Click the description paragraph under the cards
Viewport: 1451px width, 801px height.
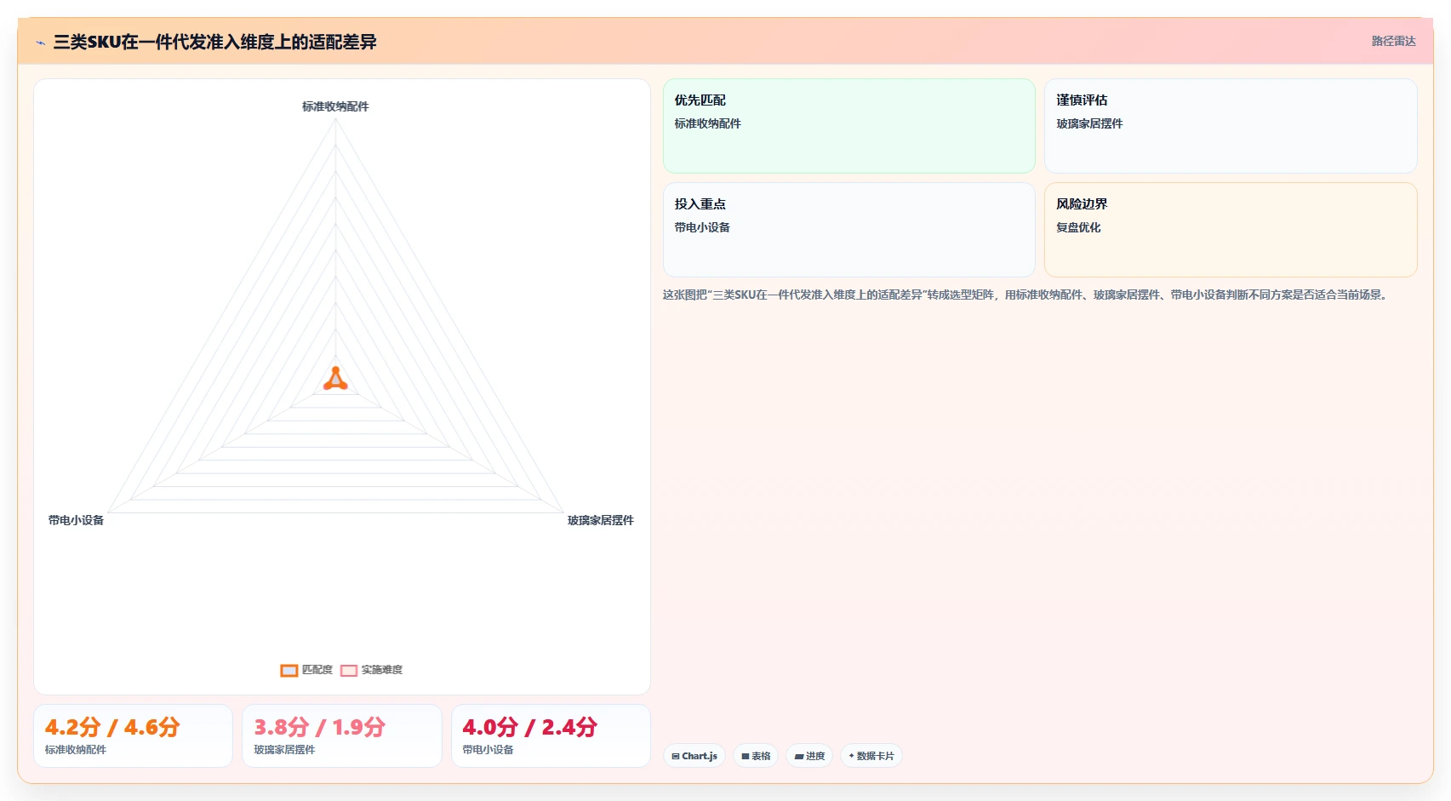tap(1026, 295)
